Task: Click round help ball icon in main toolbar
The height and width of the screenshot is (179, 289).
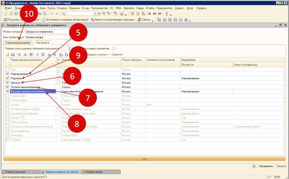Action: click(122, 14)
